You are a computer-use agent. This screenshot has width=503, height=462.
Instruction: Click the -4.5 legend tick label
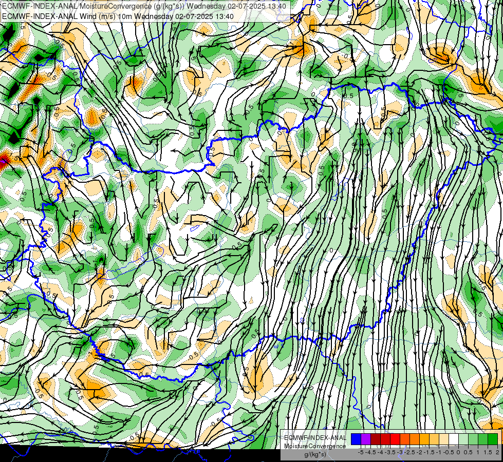[x=370, y=452]
